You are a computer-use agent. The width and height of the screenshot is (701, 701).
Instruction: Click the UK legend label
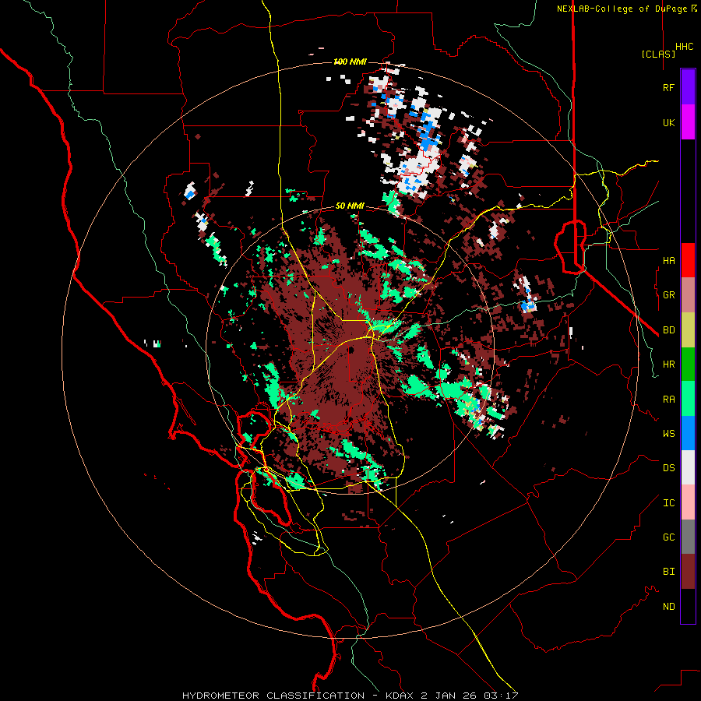click(668, 122)
